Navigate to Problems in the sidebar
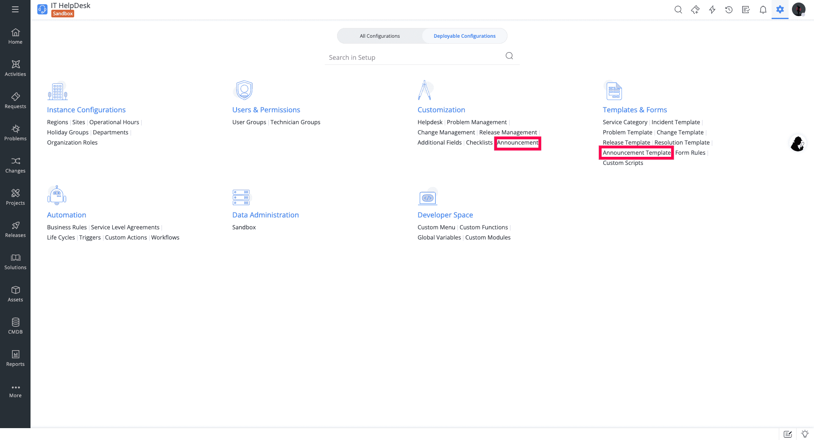 15,133
